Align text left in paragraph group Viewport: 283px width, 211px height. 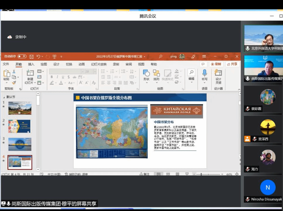click(x=103, y=83)
